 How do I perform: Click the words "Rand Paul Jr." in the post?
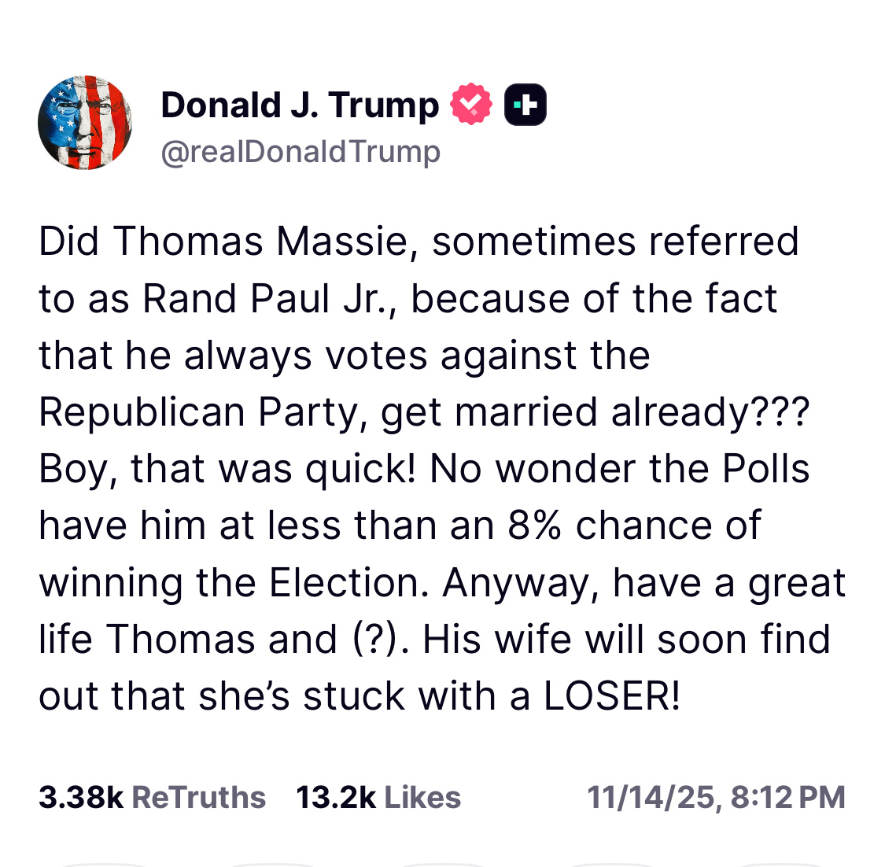[269, 299]
